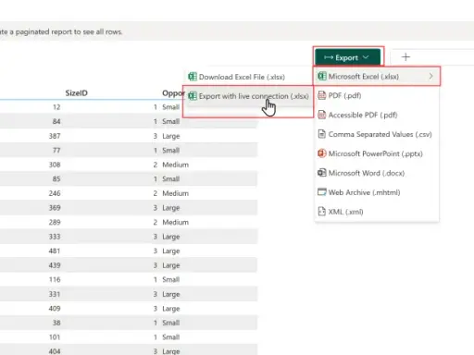Click the cell with value 116
The height and width of the screenshot is (355, 474).
coord(55,279)
